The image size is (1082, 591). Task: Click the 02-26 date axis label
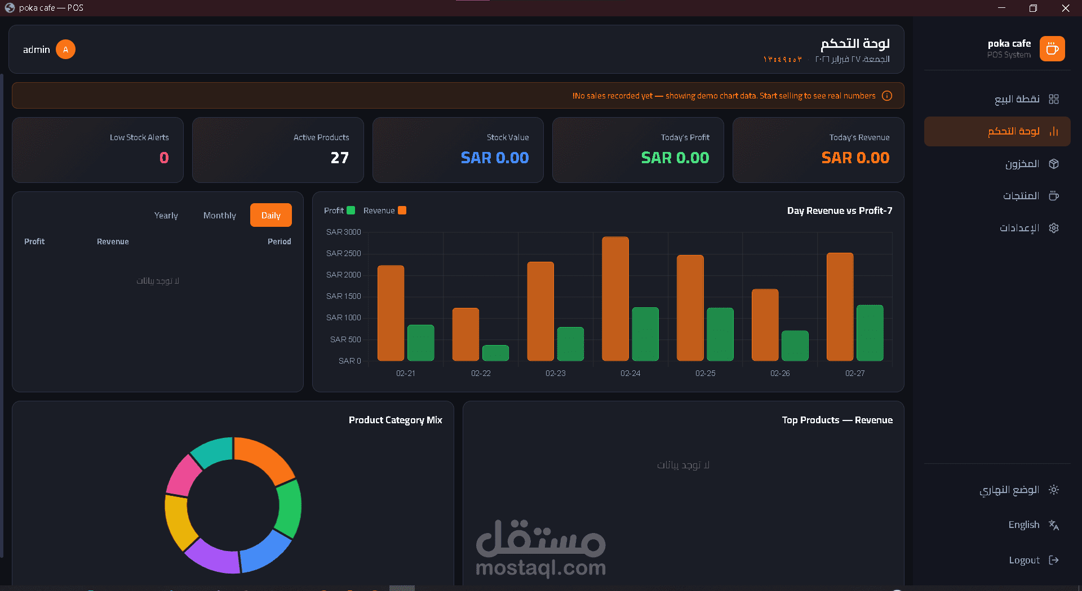point(780,373)
